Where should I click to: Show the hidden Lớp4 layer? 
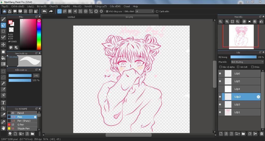point(220,89)
